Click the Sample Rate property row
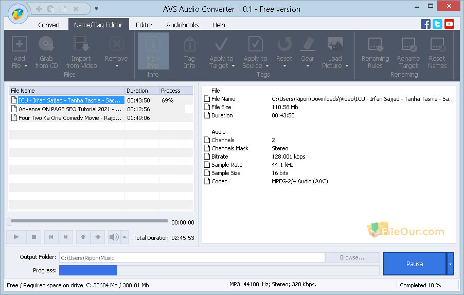This screenshot has width=464, height=295. pyautogui.click(x=249, y=165)
